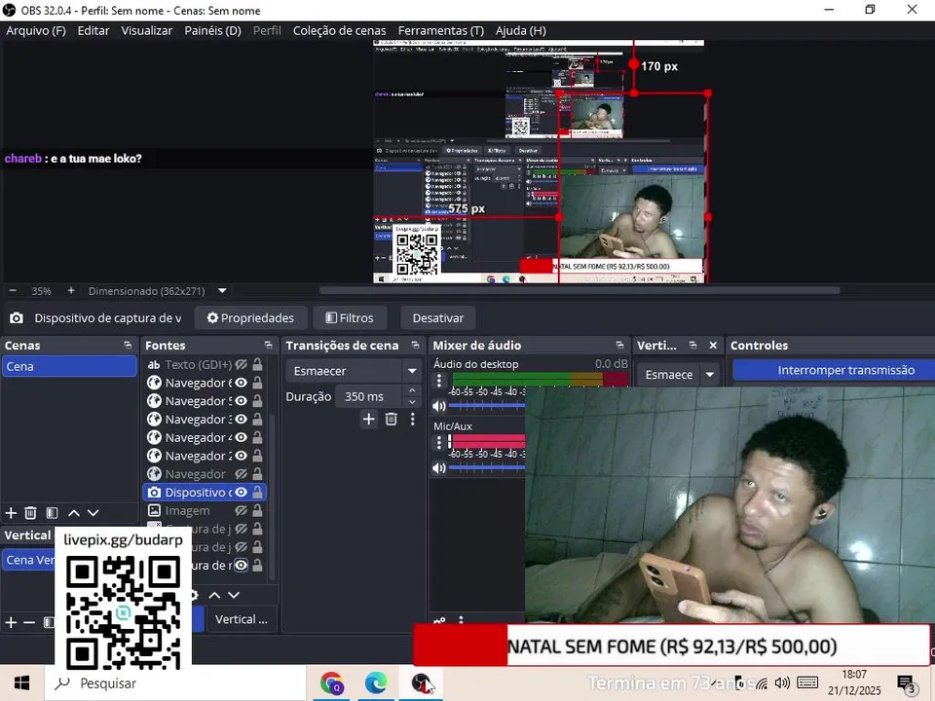Screen dimensions: 935x701
Task: Open Dimensionado (362x271) scaling dropdown
Action: click(x=222, y=291)
